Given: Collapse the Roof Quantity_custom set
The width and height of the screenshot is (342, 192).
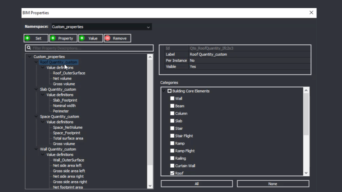Looking at the screenshot, I should (36, 62).
